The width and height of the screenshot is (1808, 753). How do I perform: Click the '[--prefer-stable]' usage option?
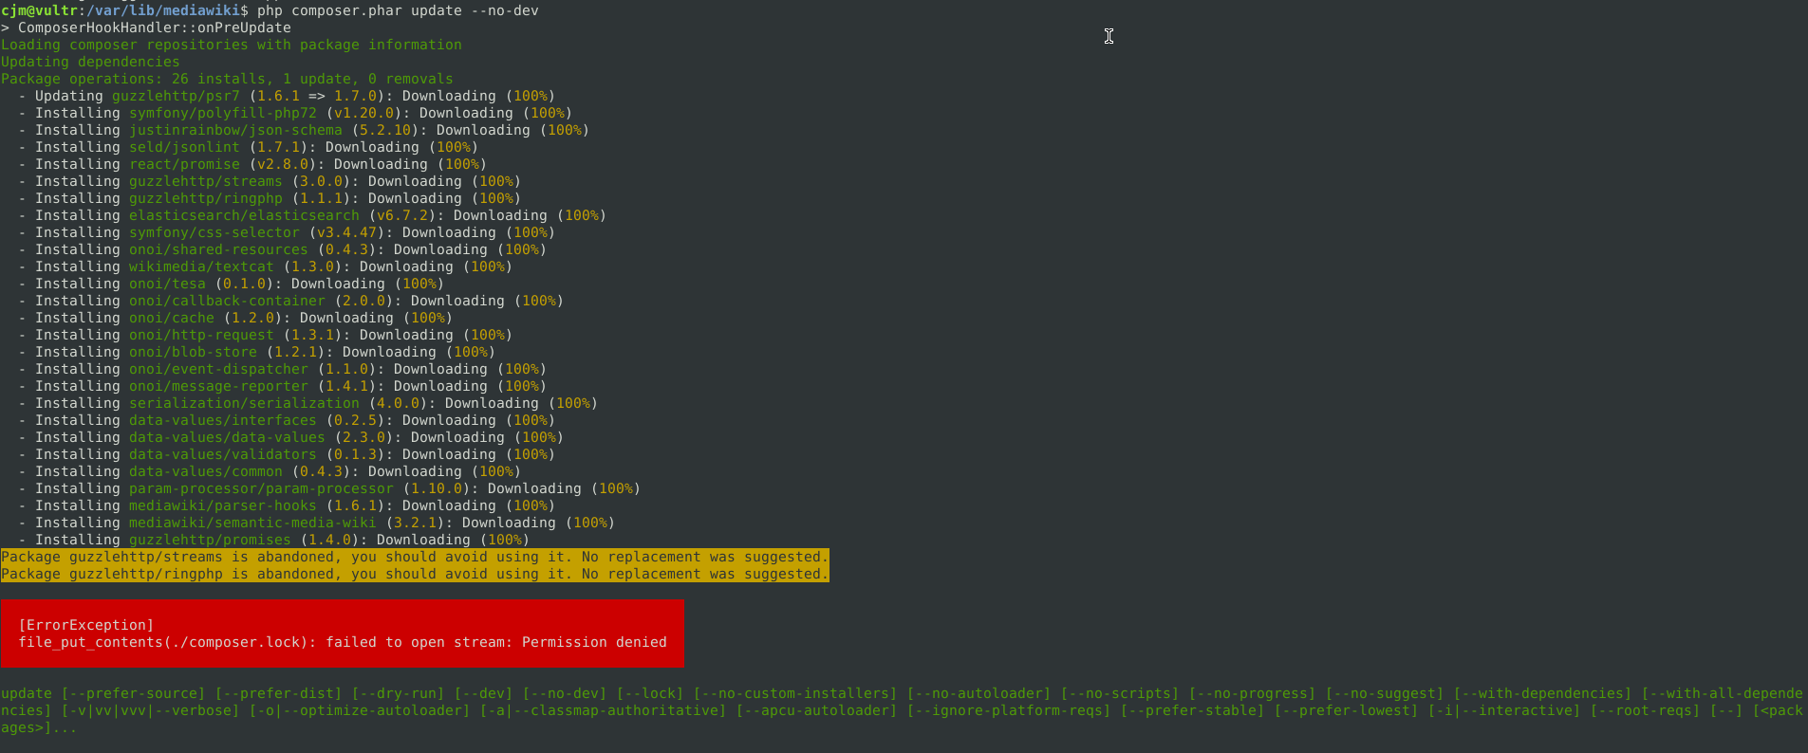(x=1192, y=710)
